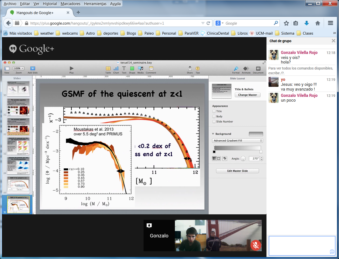Click the group chat message input box
This screenshot has width=339, height=259.
pyautogui.click(x=302, y=246)
